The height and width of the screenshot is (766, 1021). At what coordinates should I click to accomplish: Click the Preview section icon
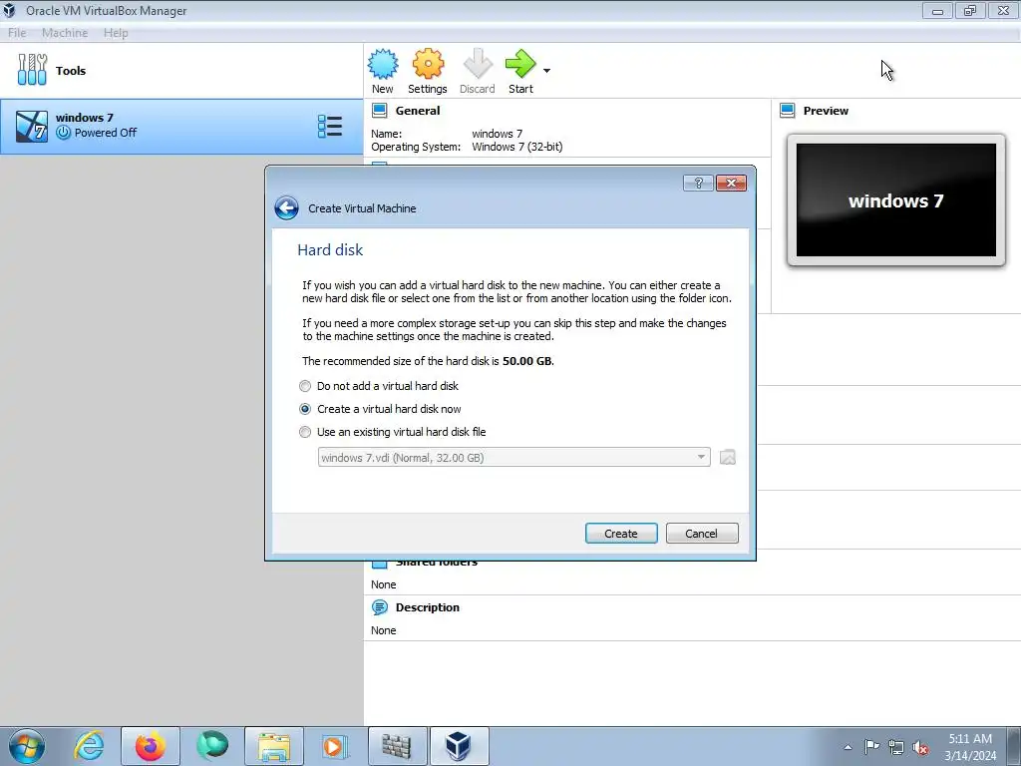point(788,111)
